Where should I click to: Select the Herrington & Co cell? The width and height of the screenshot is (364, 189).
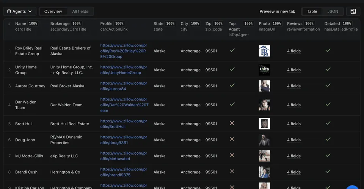click(65, 172)
